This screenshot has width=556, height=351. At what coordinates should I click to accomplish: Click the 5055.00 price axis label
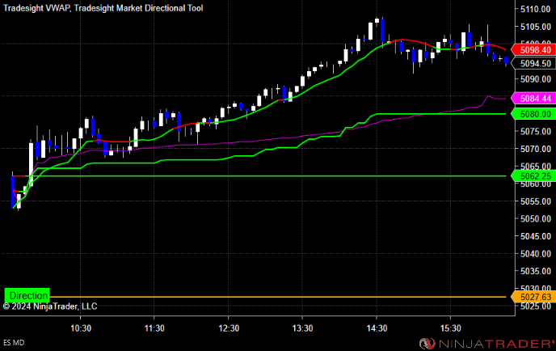[536, 201]
